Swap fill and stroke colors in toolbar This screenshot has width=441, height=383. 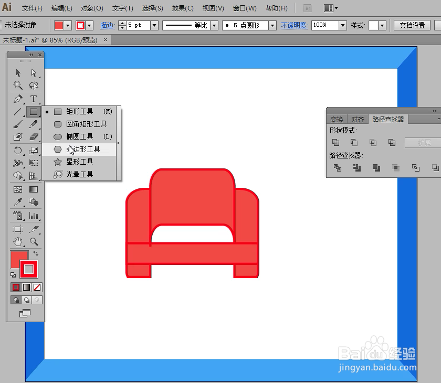(x=36, y=253)
